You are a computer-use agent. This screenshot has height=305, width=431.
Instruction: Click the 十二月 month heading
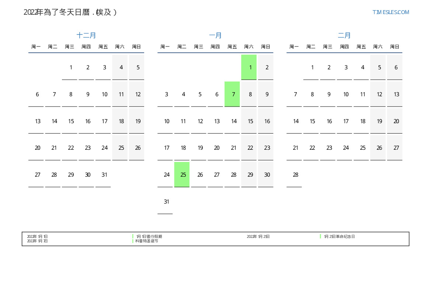86,35
